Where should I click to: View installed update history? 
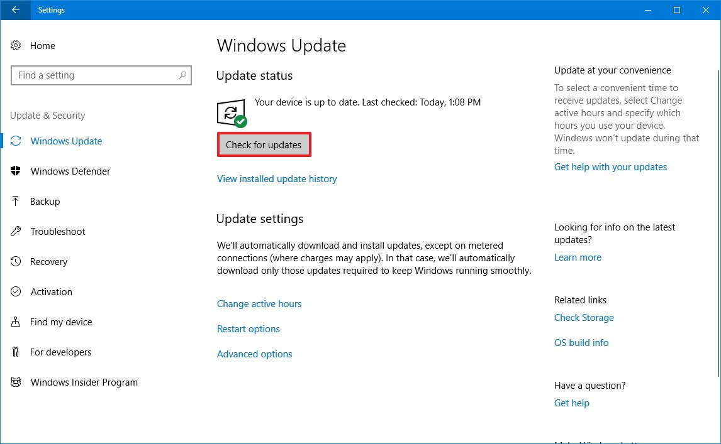[x=277, y=178]
